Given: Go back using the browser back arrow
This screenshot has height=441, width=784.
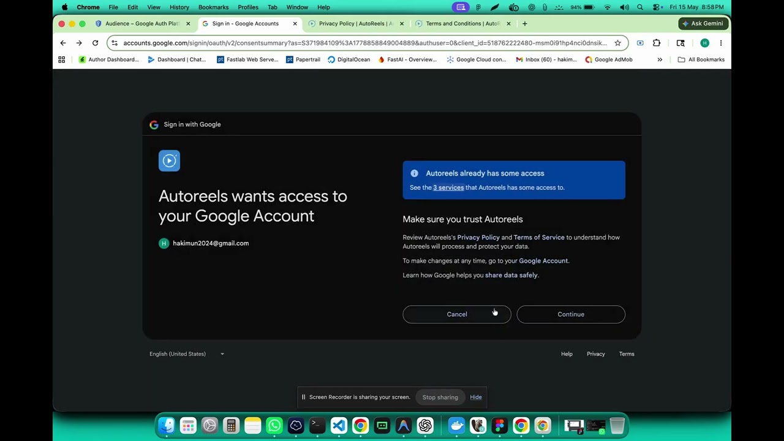Looking at the screenshot, I should (x=63, y=43).
